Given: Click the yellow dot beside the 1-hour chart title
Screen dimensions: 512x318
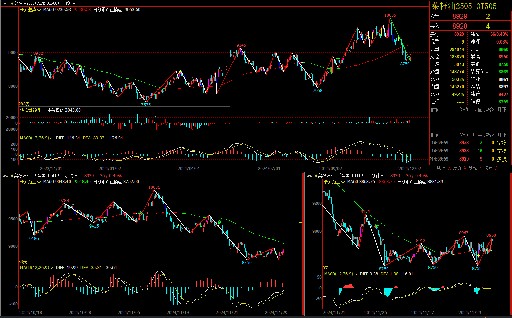Looking at the screenshot, I should pos(12,176).
